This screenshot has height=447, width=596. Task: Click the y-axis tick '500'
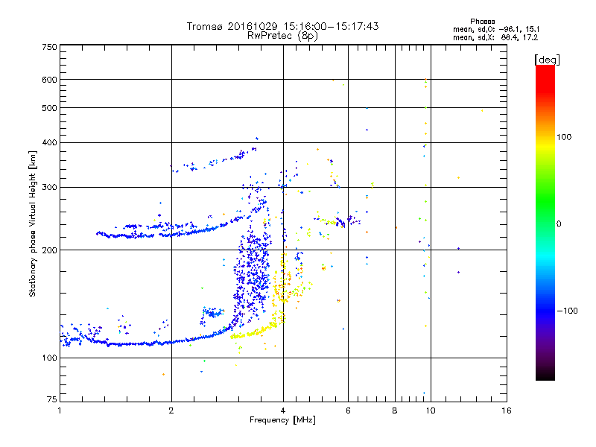tap(50, 108)
